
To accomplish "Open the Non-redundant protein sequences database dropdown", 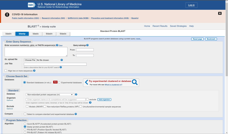I will 50,94.
